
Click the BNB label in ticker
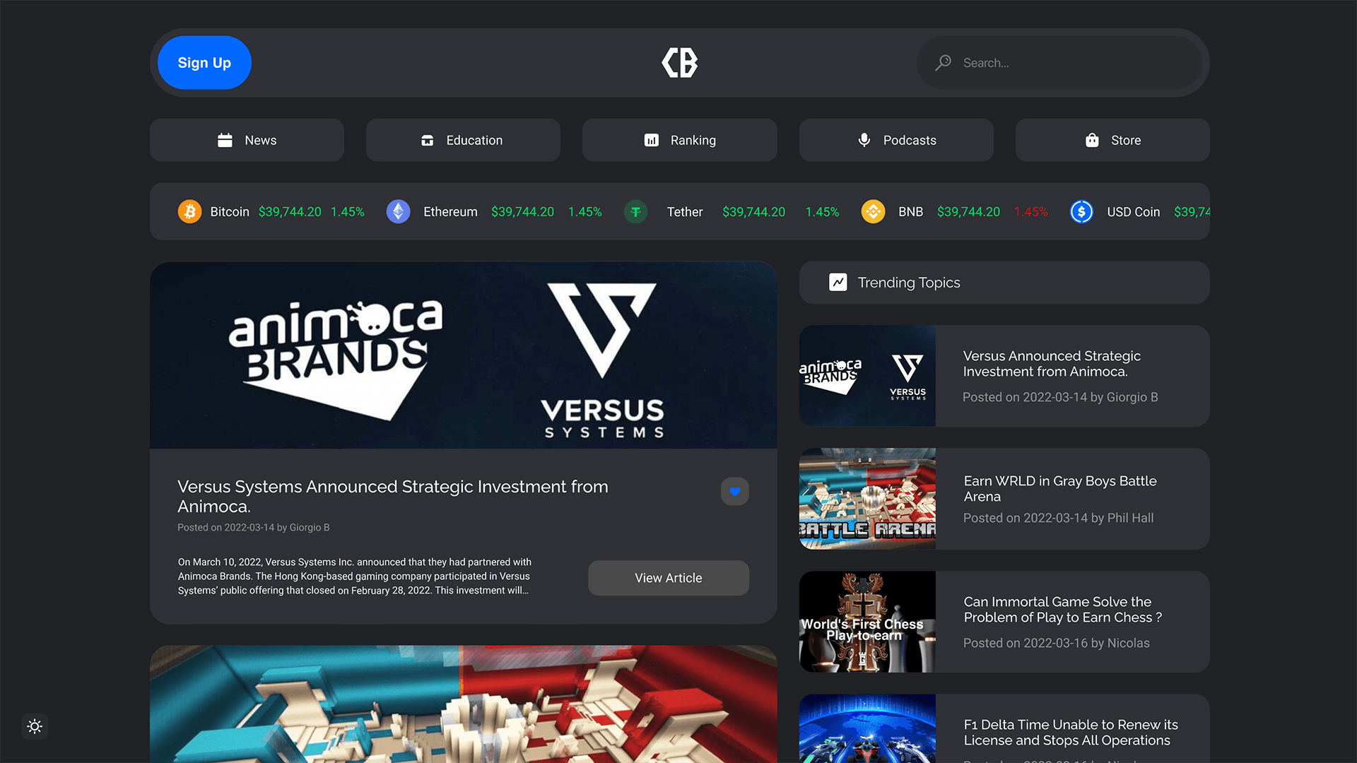click(x=910, y=212)
